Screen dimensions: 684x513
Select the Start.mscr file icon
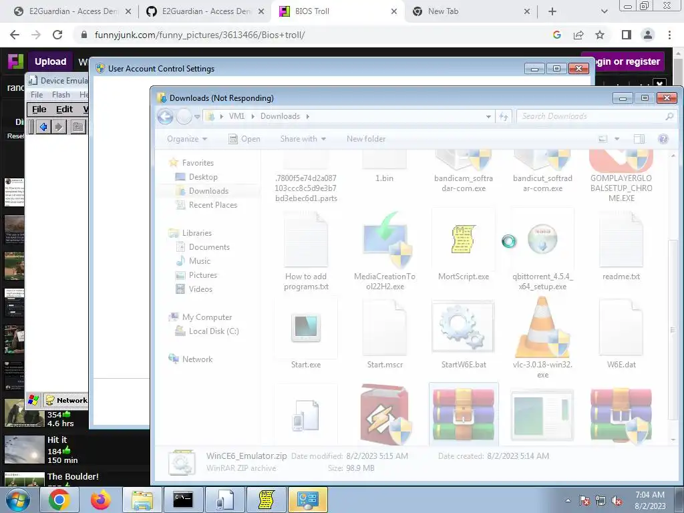pos(385,327)
